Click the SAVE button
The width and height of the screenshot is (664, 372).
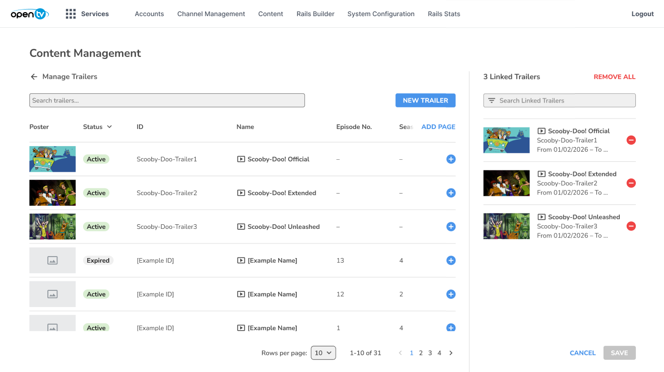(x=620, y=353)
